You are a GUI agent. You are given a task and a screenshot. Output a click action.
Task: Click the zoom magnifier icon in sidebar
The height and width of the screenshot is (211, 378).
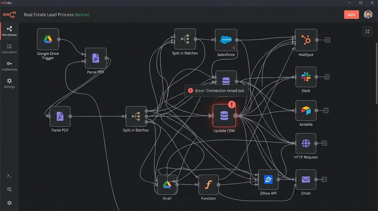coord(9,189)
